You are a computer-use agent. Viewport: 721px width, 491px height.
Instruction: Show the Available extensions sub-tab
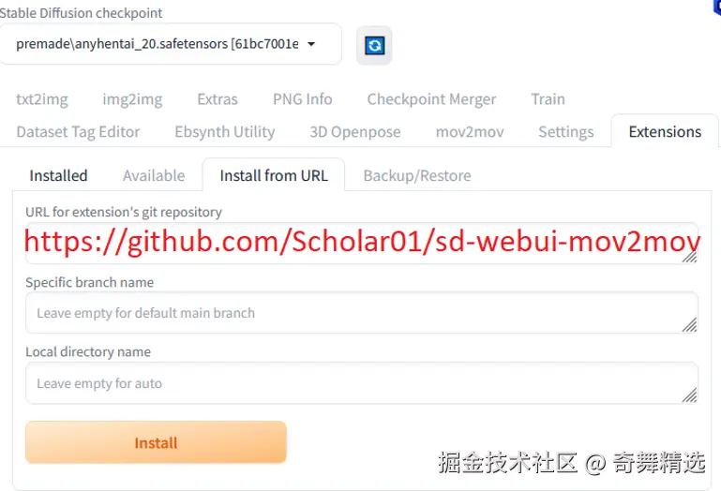tap(154, 175)
